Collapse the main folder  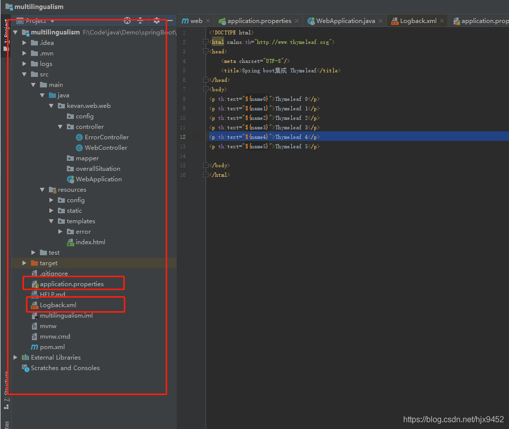33,85
